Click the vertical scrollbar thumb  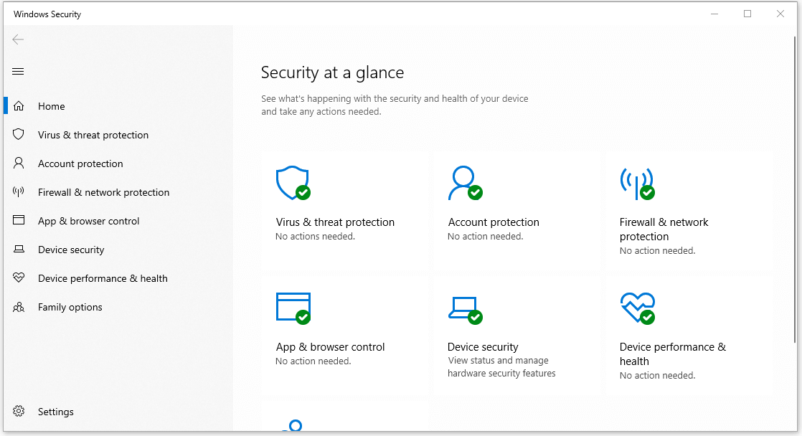(x=796, y=189)
